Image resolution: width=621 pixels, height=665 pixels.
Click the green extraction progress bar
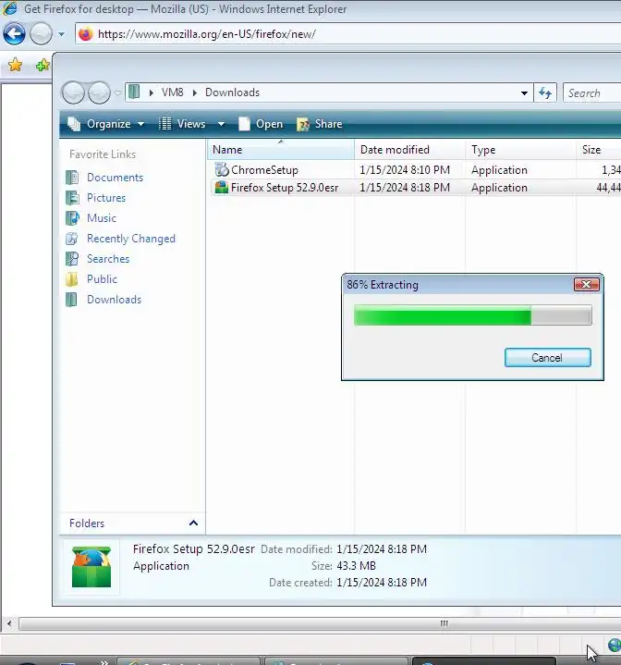[x=473, y=315]
